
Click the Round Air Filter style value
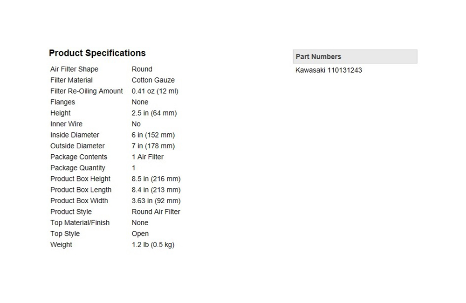pyautogui.click(x=156, y=212)
